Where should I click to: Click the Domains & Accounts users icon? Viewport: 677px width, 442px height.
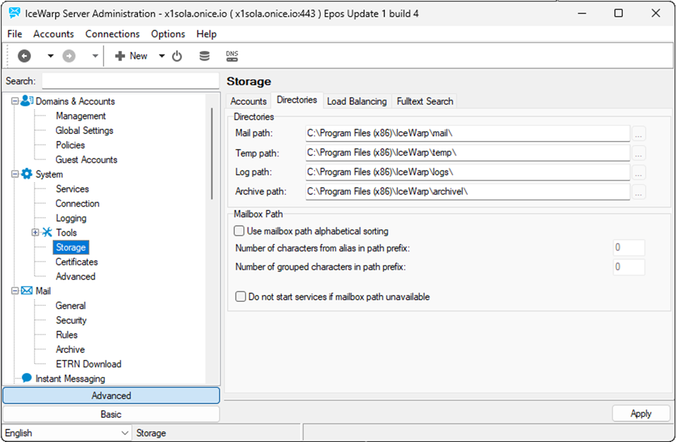[x=27, y=101]
